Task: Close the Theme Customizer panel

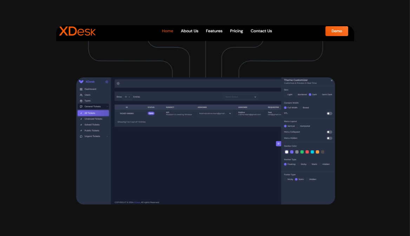Action: point(331,81)
